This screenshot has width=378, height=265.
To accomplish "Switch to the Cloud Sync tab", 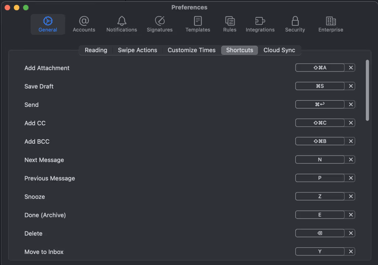I will point(279,50).
